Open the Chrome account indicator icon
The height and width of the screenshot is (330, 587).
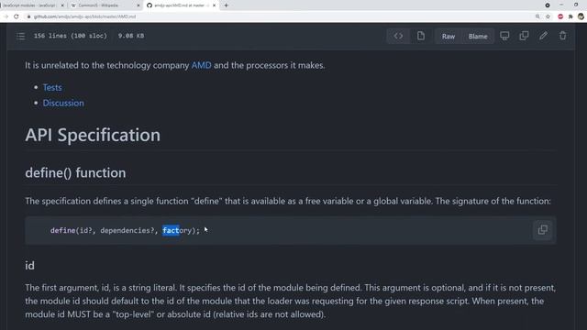548,5
